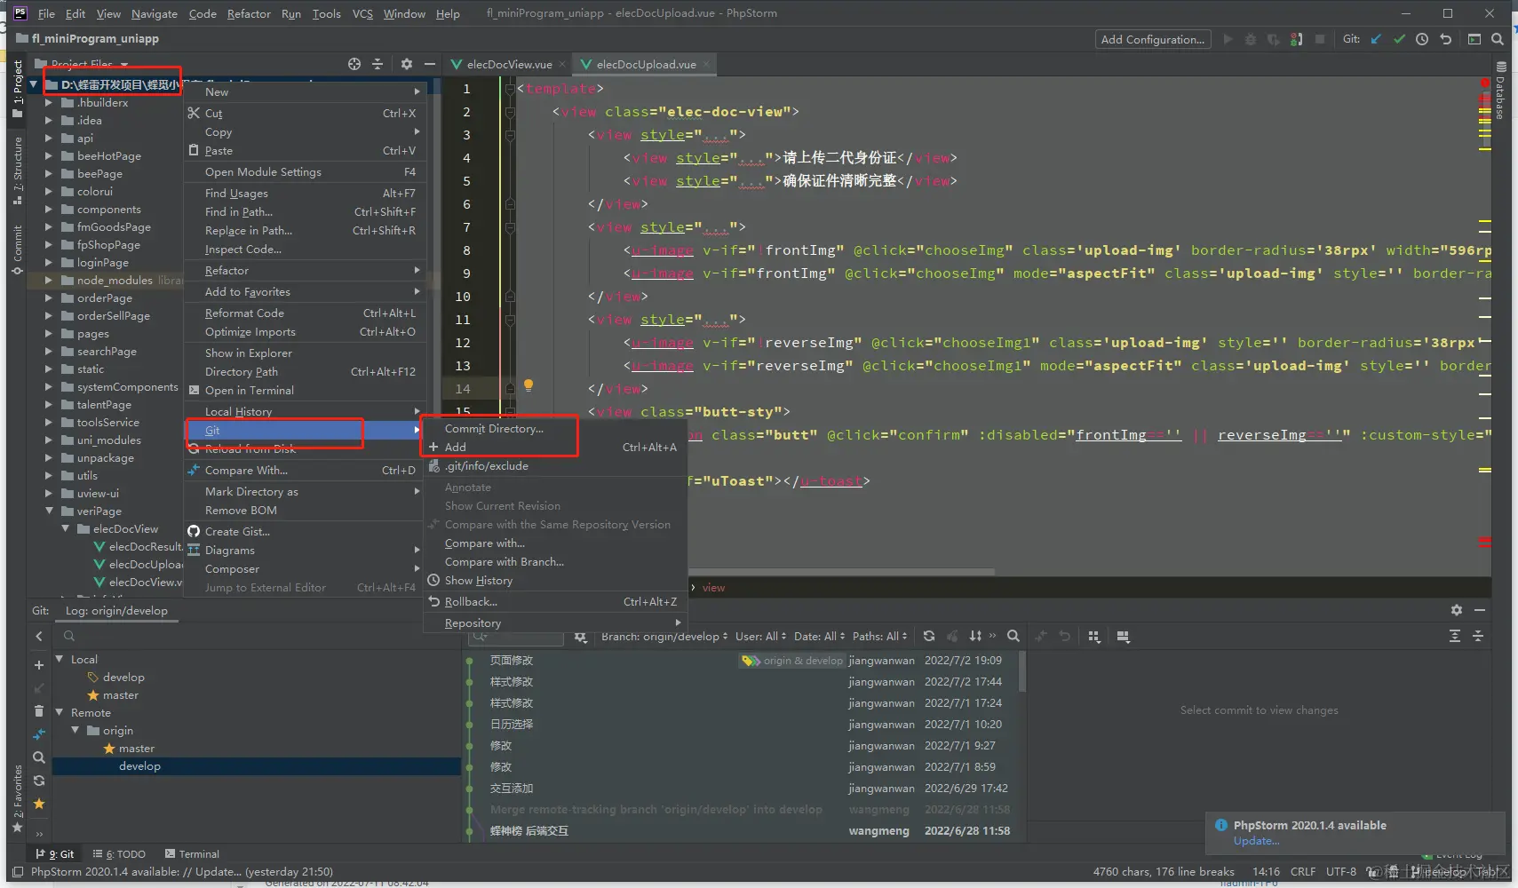Switch to elecDocView.vue editor tab

pyautogui.click(x=508, y=64)
